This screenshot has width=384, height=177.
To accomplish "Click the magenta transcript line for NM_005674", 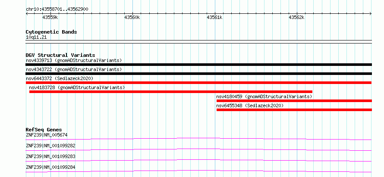I will [198, 139].
